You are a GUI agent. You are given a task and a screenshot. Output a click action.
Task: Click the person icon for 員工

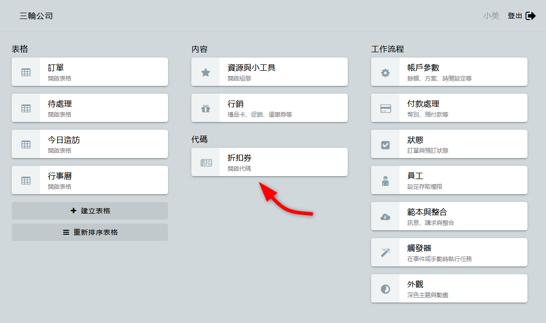coord(385,181)
